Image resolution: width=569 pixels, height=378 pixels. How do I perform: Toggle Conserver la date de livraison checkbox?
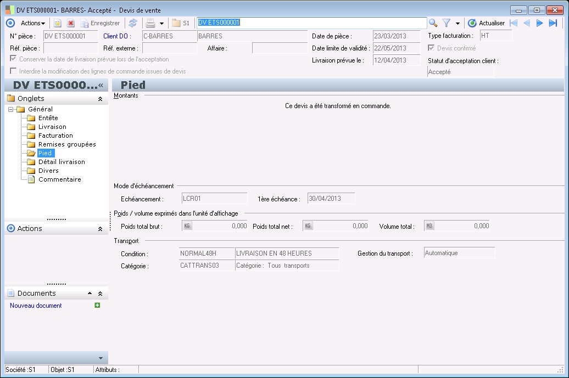coord(13,59)
